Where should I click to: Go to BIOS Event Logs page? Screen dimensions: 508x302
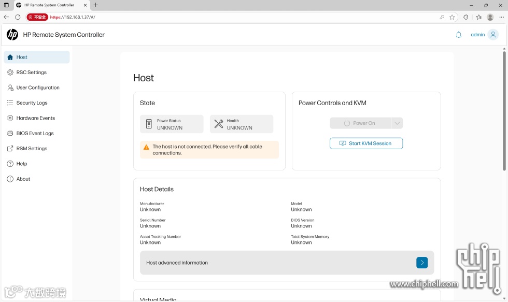[35, 133]
